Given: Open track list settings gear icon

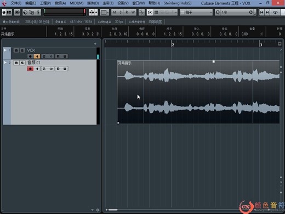Looking at the screenshot, I should (x=98, y=210).
